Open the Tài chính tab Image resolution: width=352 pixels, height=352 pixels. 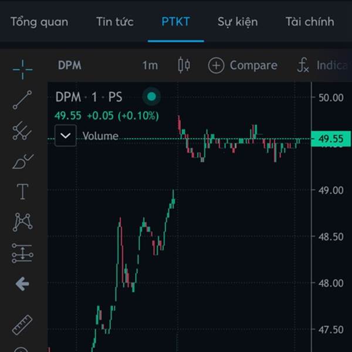point(310,22)
